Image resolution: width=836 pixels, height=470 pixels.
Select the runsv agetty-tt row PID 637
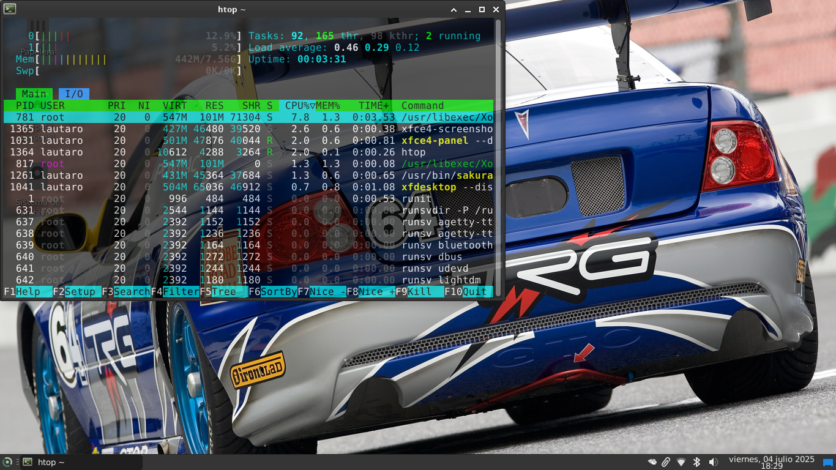[x=248, y=222]
